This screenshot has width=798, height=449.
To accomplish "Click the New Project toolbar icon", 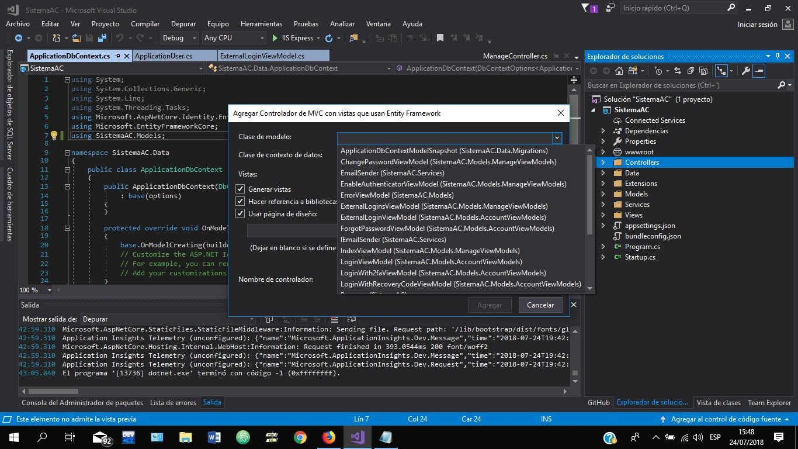I will point(57,38).
